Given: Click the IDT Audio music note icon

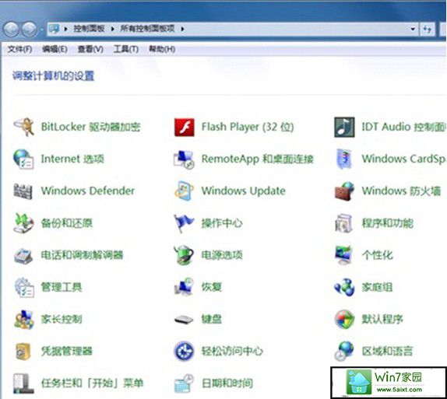Looking at the screenshot, I should (x=344, y=127).
